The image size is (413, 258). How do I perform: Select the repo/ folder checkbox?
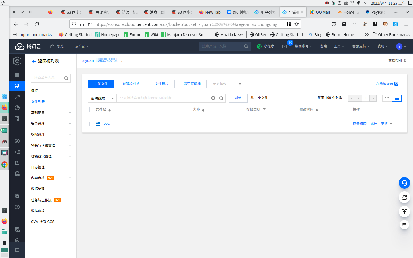(x=87, y=124)
